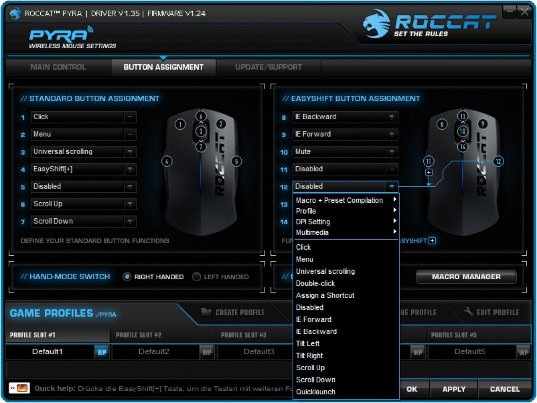Switch to the Main Control tab
The height and width of the screenshot is (403, 537).
click(58, 67)
